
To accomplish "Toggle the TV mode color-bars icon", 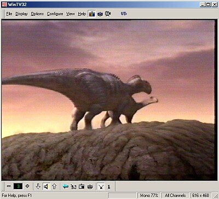I will click(92, 14).
